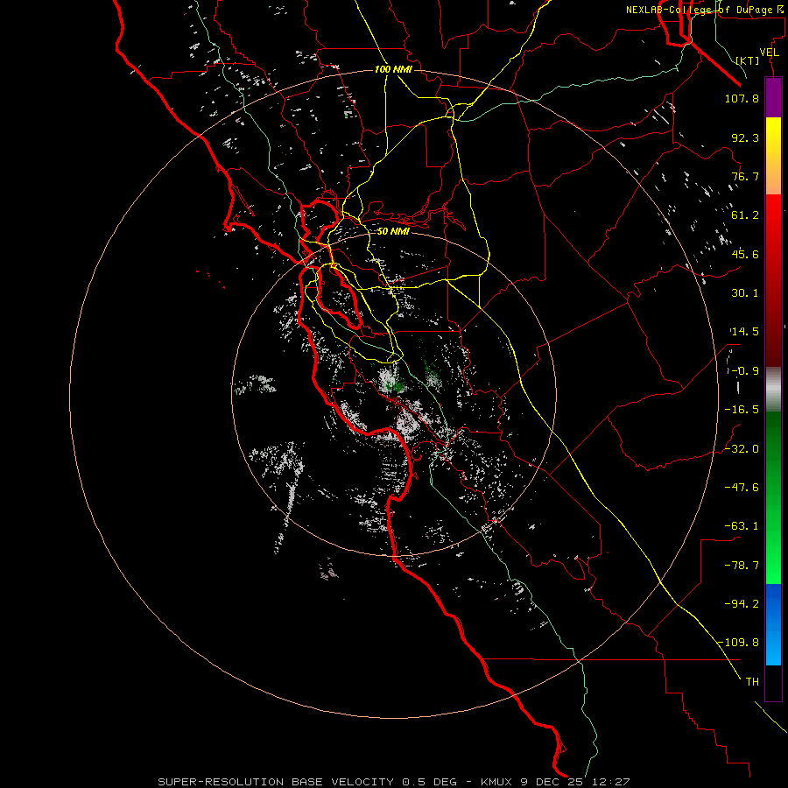Select the 45.6 velocity scale value
This screenshot has height=788, width=788.
pyautogui.click(x=745, y=254)
